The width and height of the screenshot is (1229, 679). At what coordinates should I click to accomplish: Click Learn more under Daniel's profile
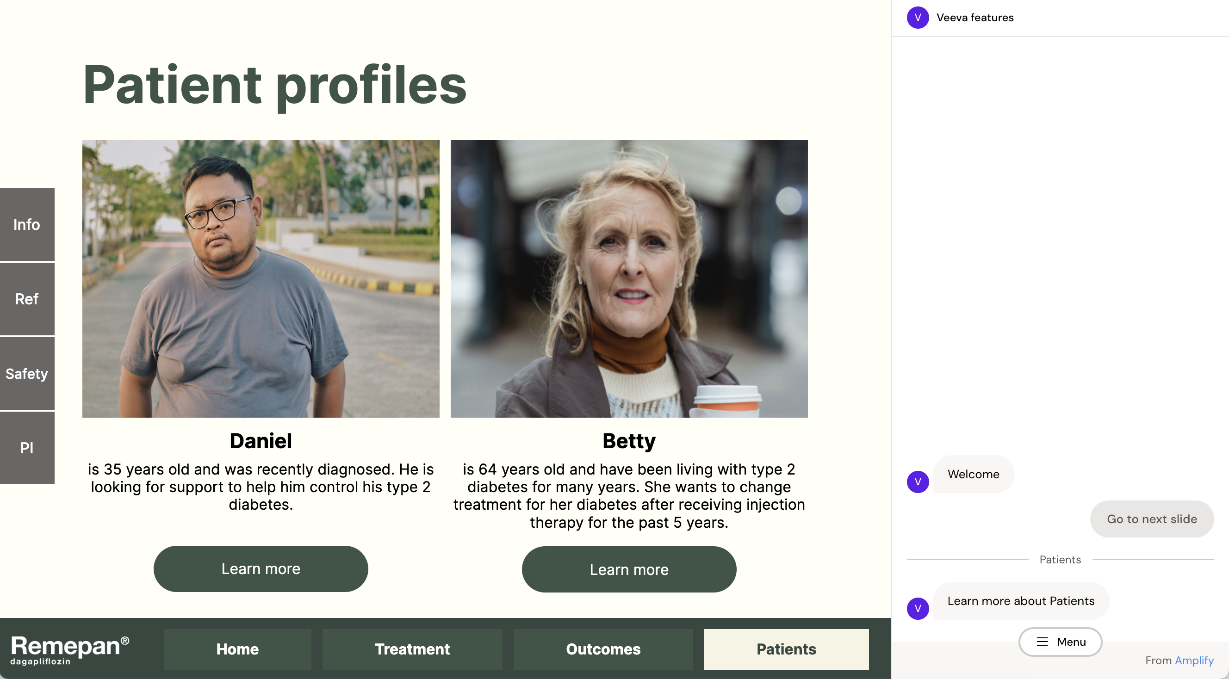261,569
